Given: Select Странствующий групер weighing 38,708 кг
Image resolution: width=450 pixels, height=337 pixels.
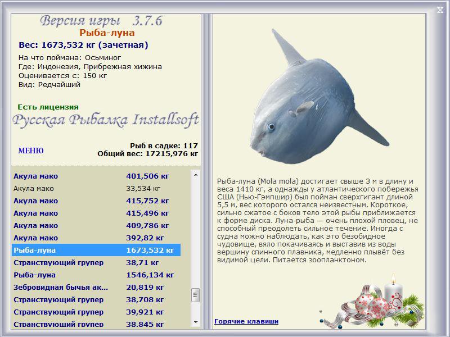Looking at the screenshot, I should coord(96,299).
